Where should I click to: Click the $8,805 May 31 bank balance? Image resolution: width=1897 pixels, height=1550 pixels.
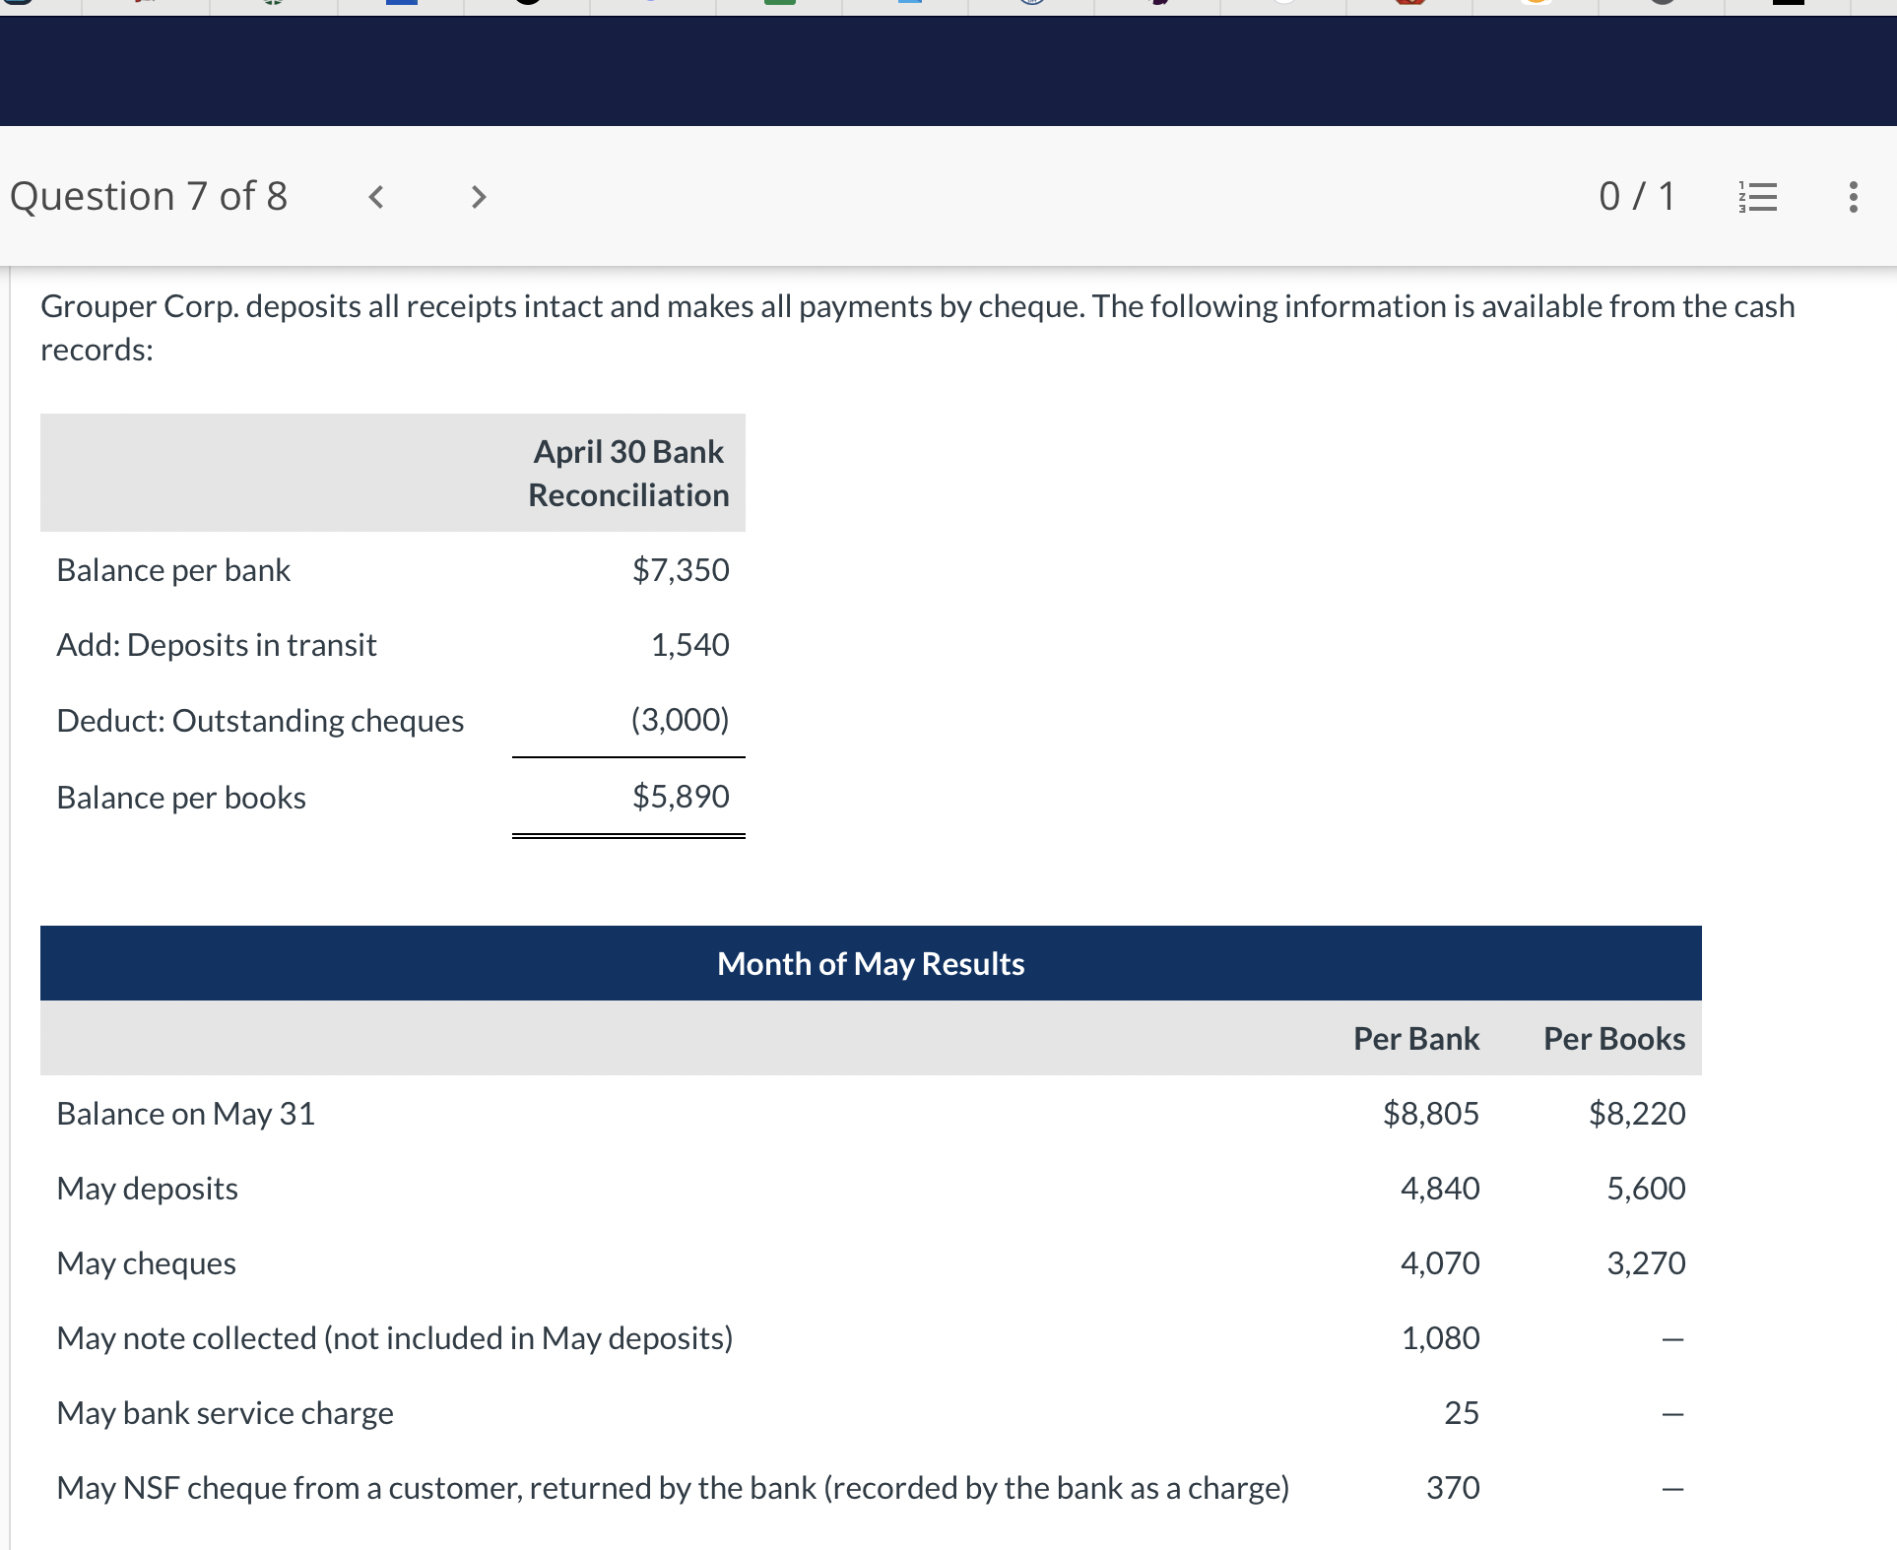pos(1430,1113)
